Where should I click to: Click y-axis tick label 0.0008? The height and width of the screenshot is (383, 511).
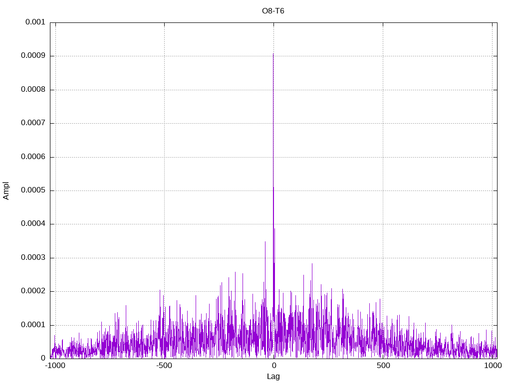[33, 90]
